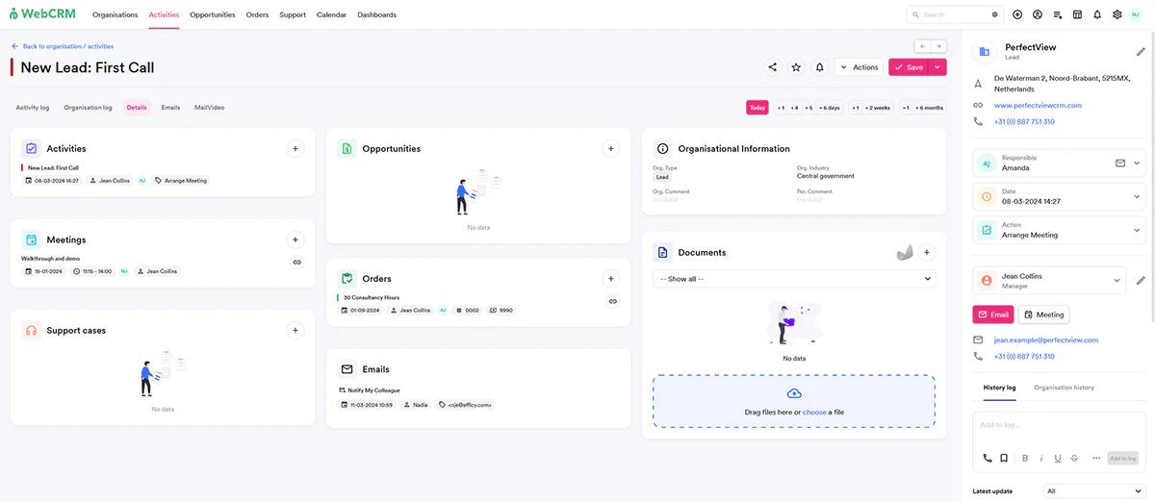1155x502 pixels.
Task: Click the envelope icon in Responsible field
Action: (x=1120, y=163)
